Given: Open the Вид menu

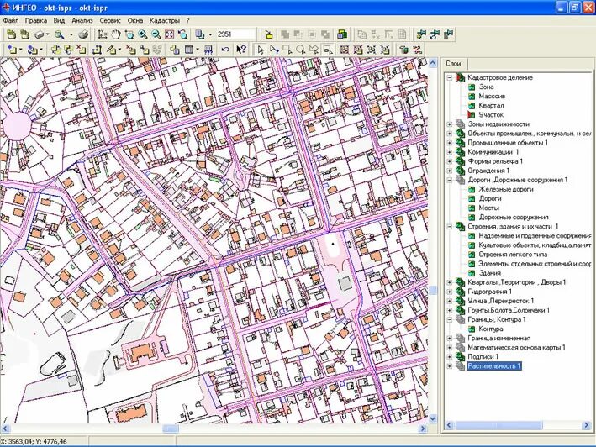Looking at the screenshot, I should click(59, 20).
